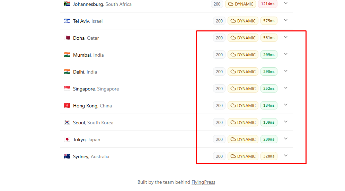Click the India flag beside Delhi

point(67,71)
